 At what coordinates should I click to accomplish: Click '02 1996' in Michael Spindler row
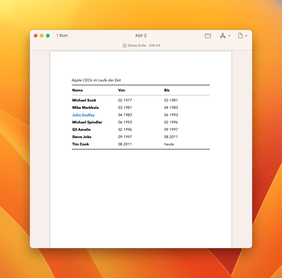171,122
